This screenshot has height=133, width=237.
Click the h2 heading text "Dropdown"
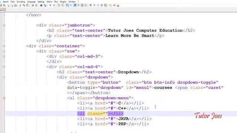128,72
